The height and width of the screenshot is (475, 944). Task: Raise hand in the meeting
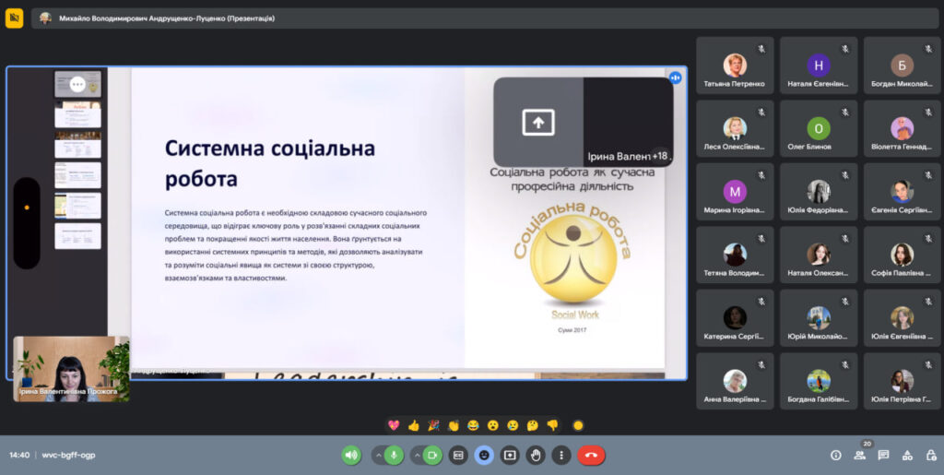[536, 455]
